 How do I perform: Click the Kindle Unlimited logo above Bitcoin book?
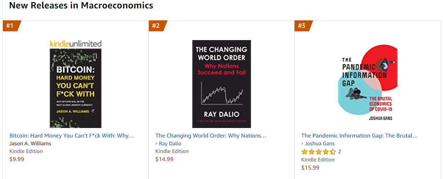(75, 44)
